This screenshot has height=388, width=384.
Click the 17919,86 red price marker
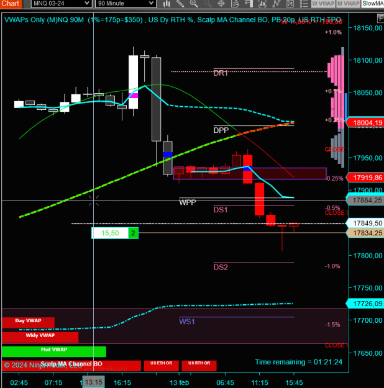tap(365, 178)
